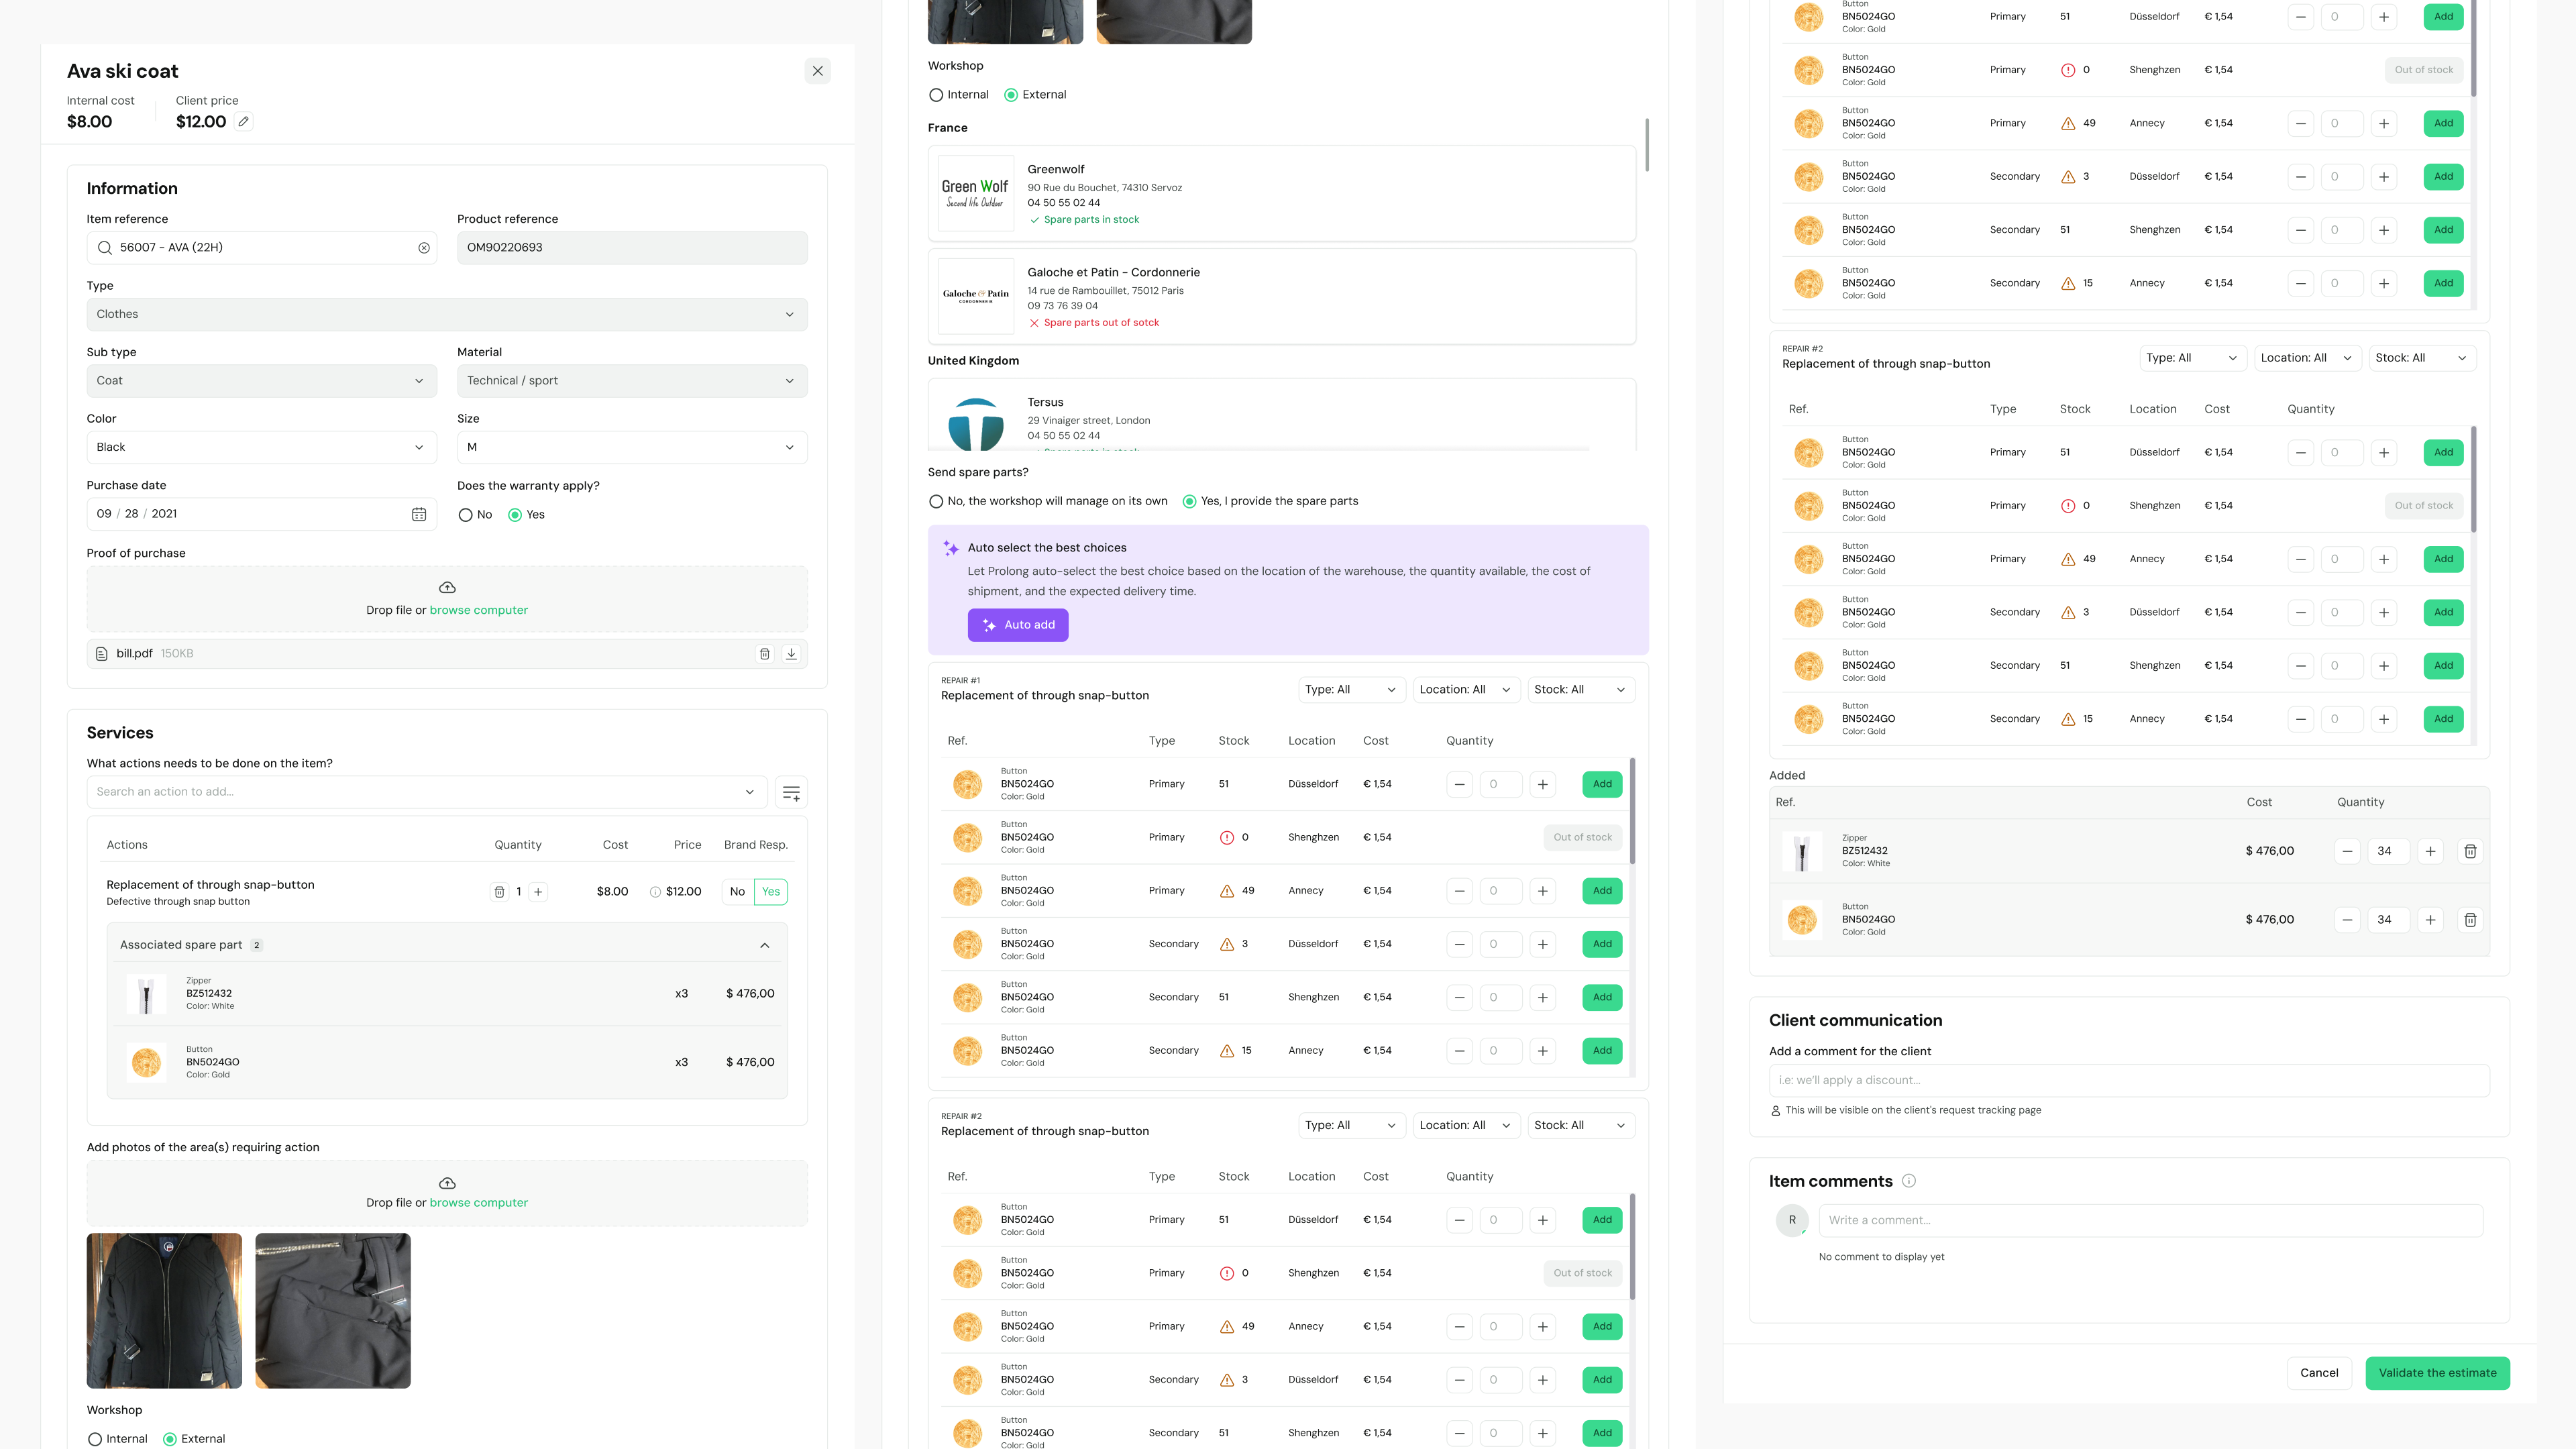Delete the Zipper BZ512432 from Added parts
The width and height of the screenshot is (2576, 1449).
click(2470, 851)
